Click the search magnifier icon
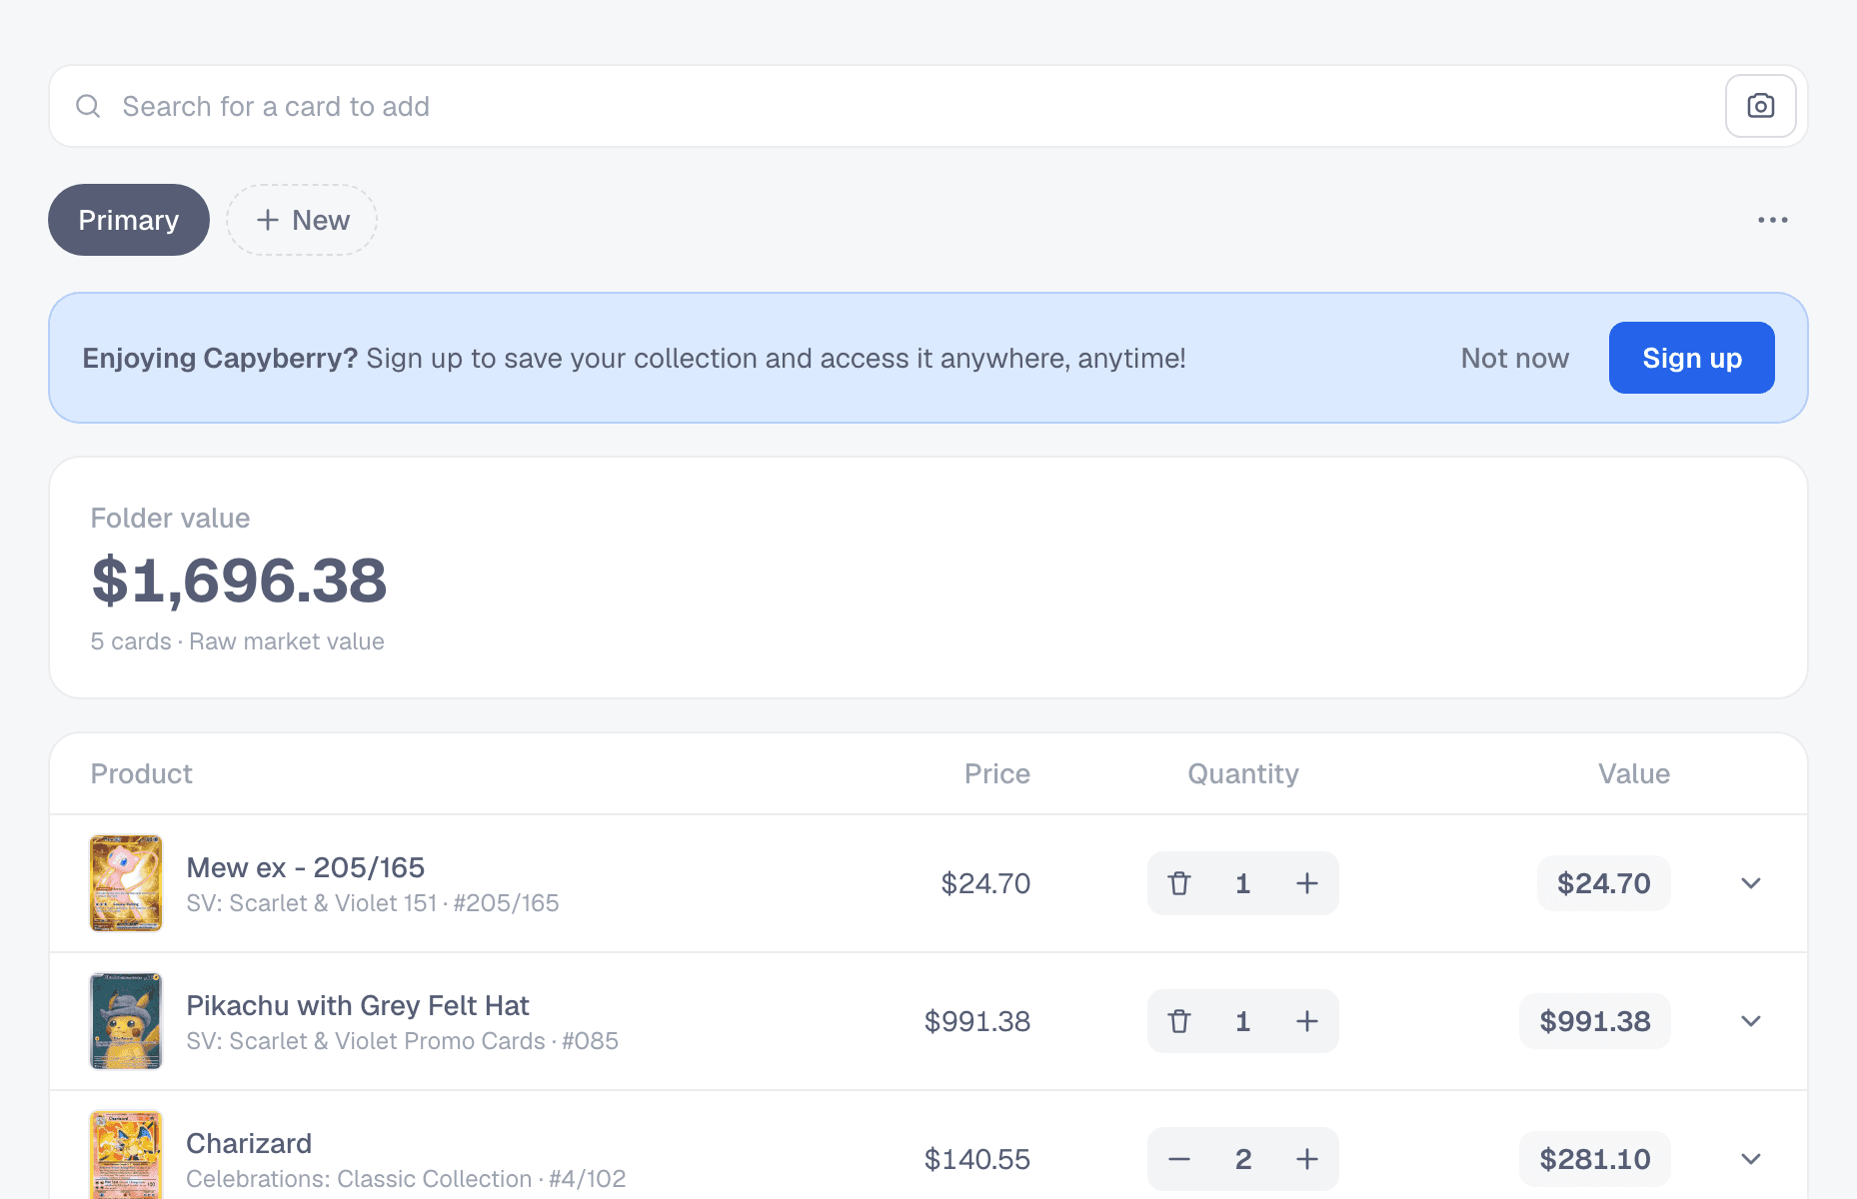Image resolution: width=1857 pixels, height=1199 pixels. (x=88, y=106)
